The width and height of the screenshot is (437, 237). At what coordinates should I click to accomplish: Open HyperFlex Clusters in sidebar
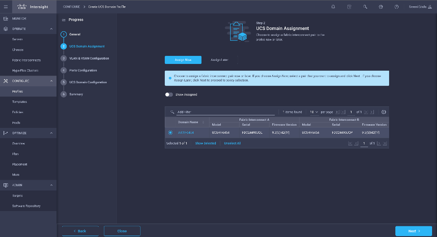[25, 71]
